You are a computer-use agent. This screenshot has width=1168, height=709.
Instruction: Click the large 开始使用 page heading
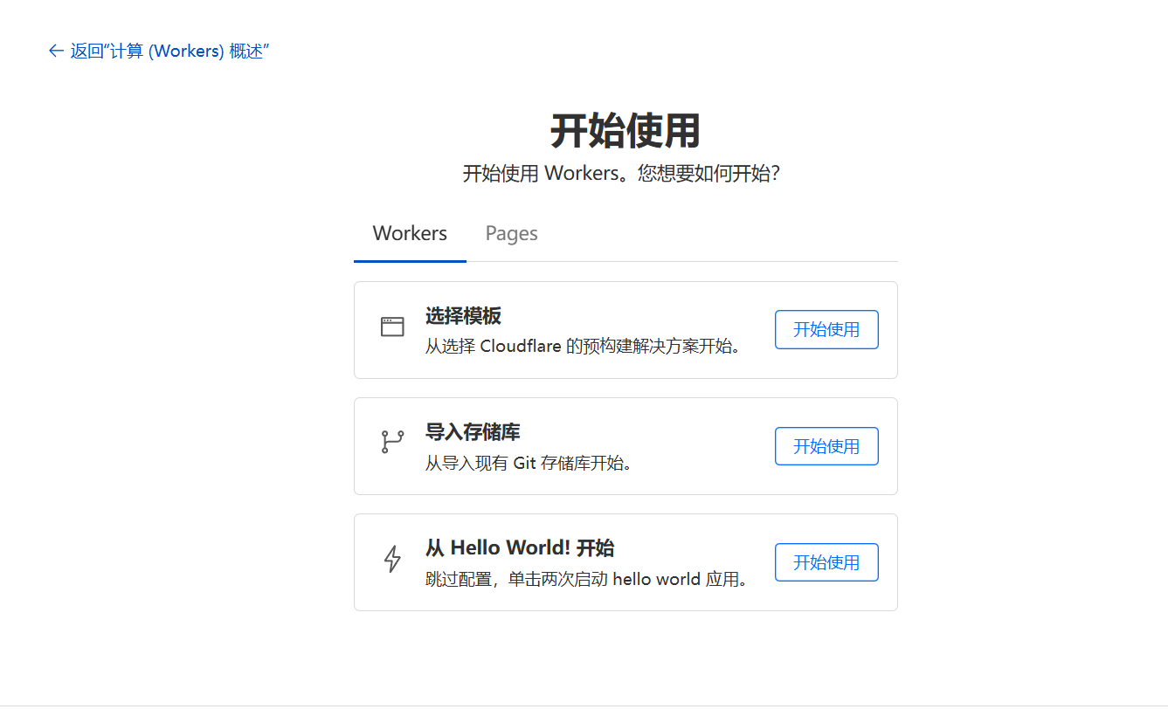pos(625,131)
